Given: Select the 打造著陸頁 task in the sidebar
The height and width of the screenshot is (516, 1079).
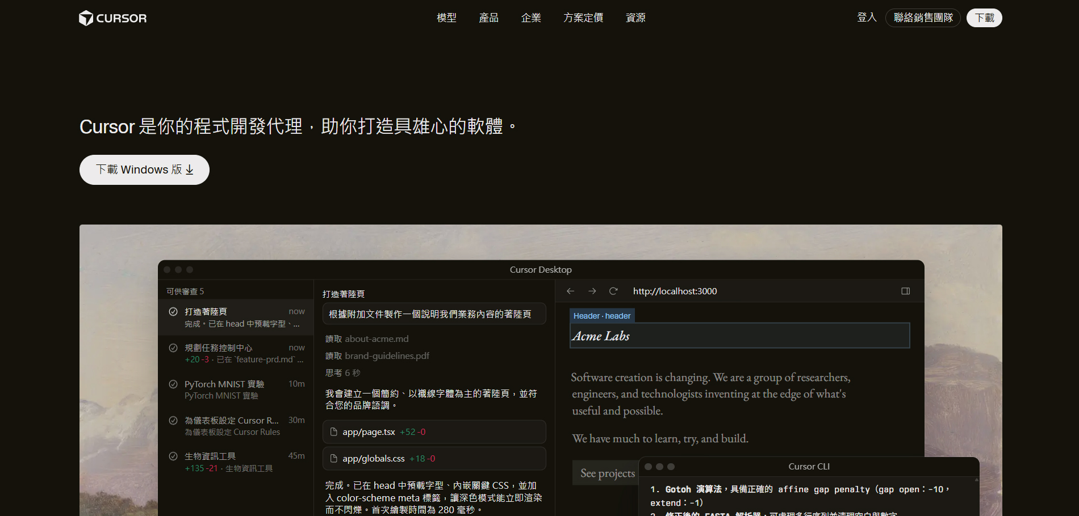Looking at the screenshot, I should coord(236,318).
